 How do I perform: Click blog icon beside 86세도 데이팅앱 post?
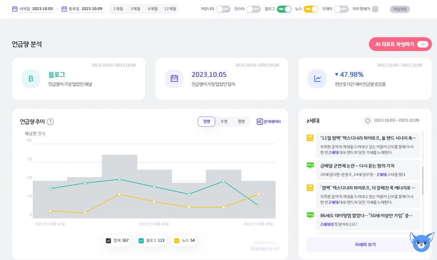pyautogui.click(x=310, y=215)
